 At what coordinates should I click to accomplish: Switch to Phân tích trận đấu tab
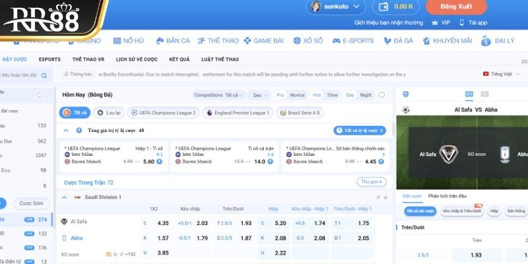click(447, 196)
